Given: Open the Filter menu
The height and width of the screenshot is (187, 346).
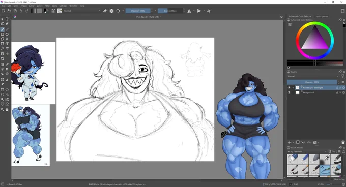Looking at the screenshot, I should point(47,6).
